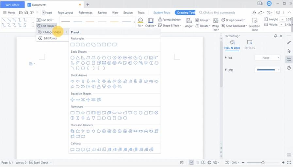Open the shape Outline tool
293x167 pixels.
[151, 22]
